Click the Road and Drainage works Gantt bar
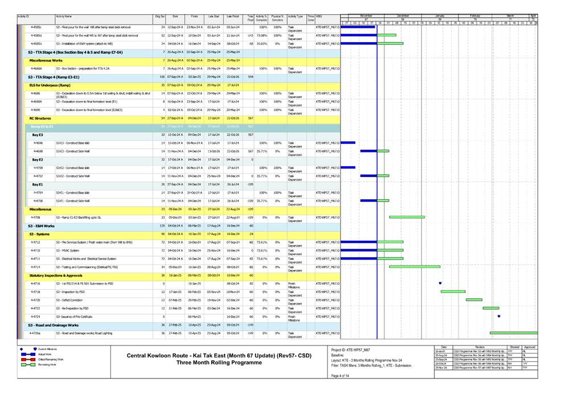The height and width of the screenshot is (403, 570). tap(513, 332)
